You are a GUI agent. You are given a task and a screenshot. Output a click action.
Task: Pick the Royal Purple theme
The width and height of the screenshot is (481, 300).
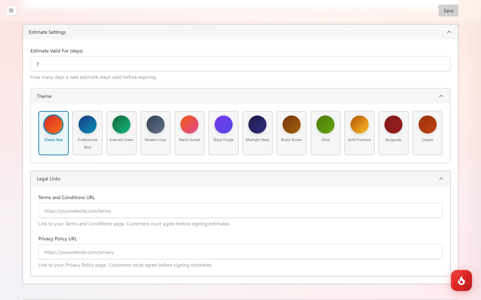(223, 133)
